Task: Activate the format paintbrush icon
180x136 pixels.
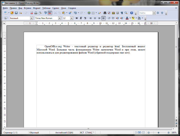Action: [70, 13]
